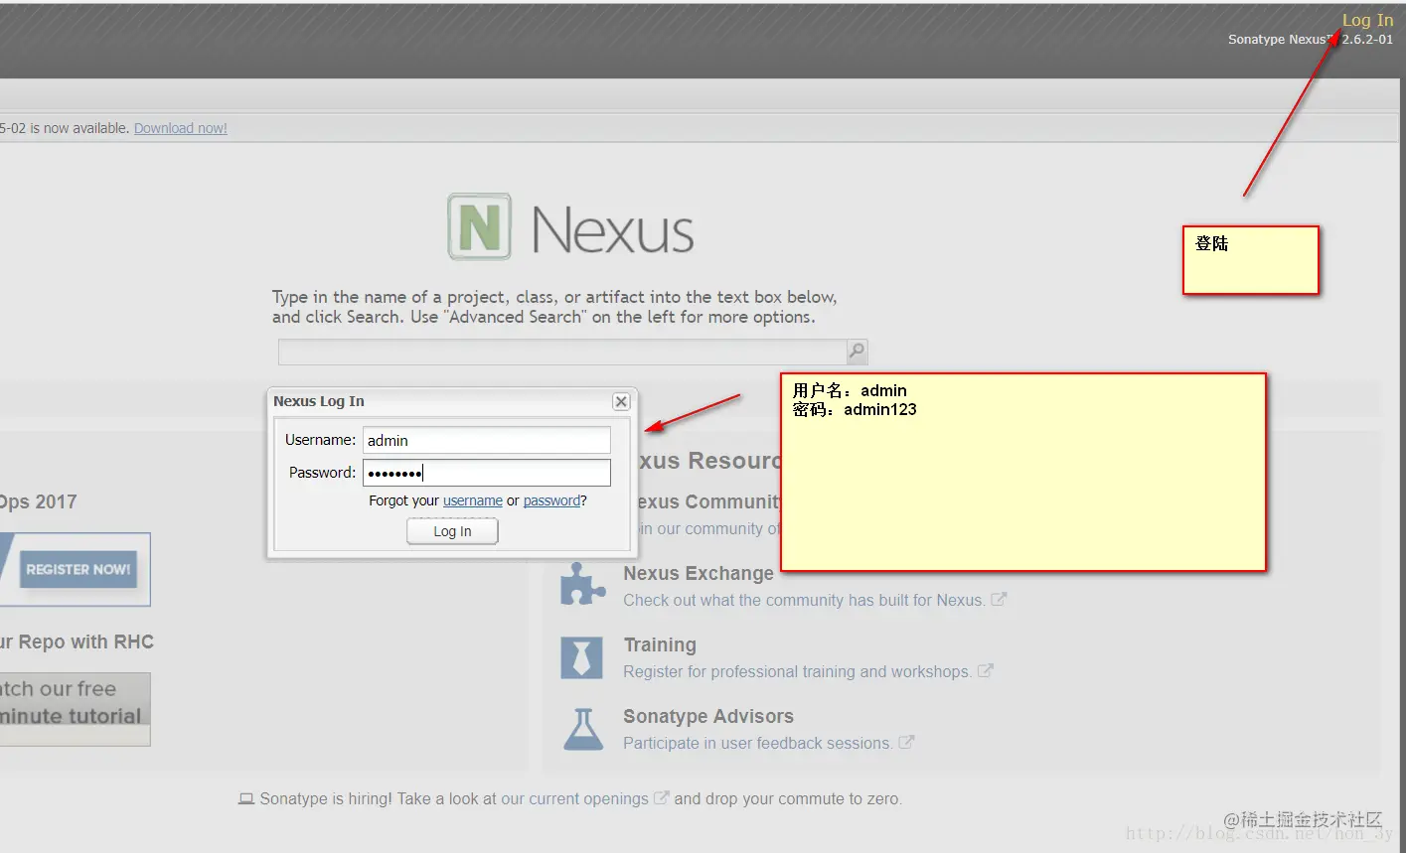Click external-link icon after 'our current openings'

tap(661, 797)
